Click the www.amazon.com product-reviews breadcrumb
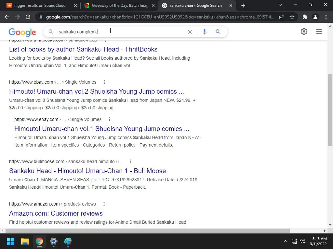This screenshot has height=249, width=333. point(52,204)
